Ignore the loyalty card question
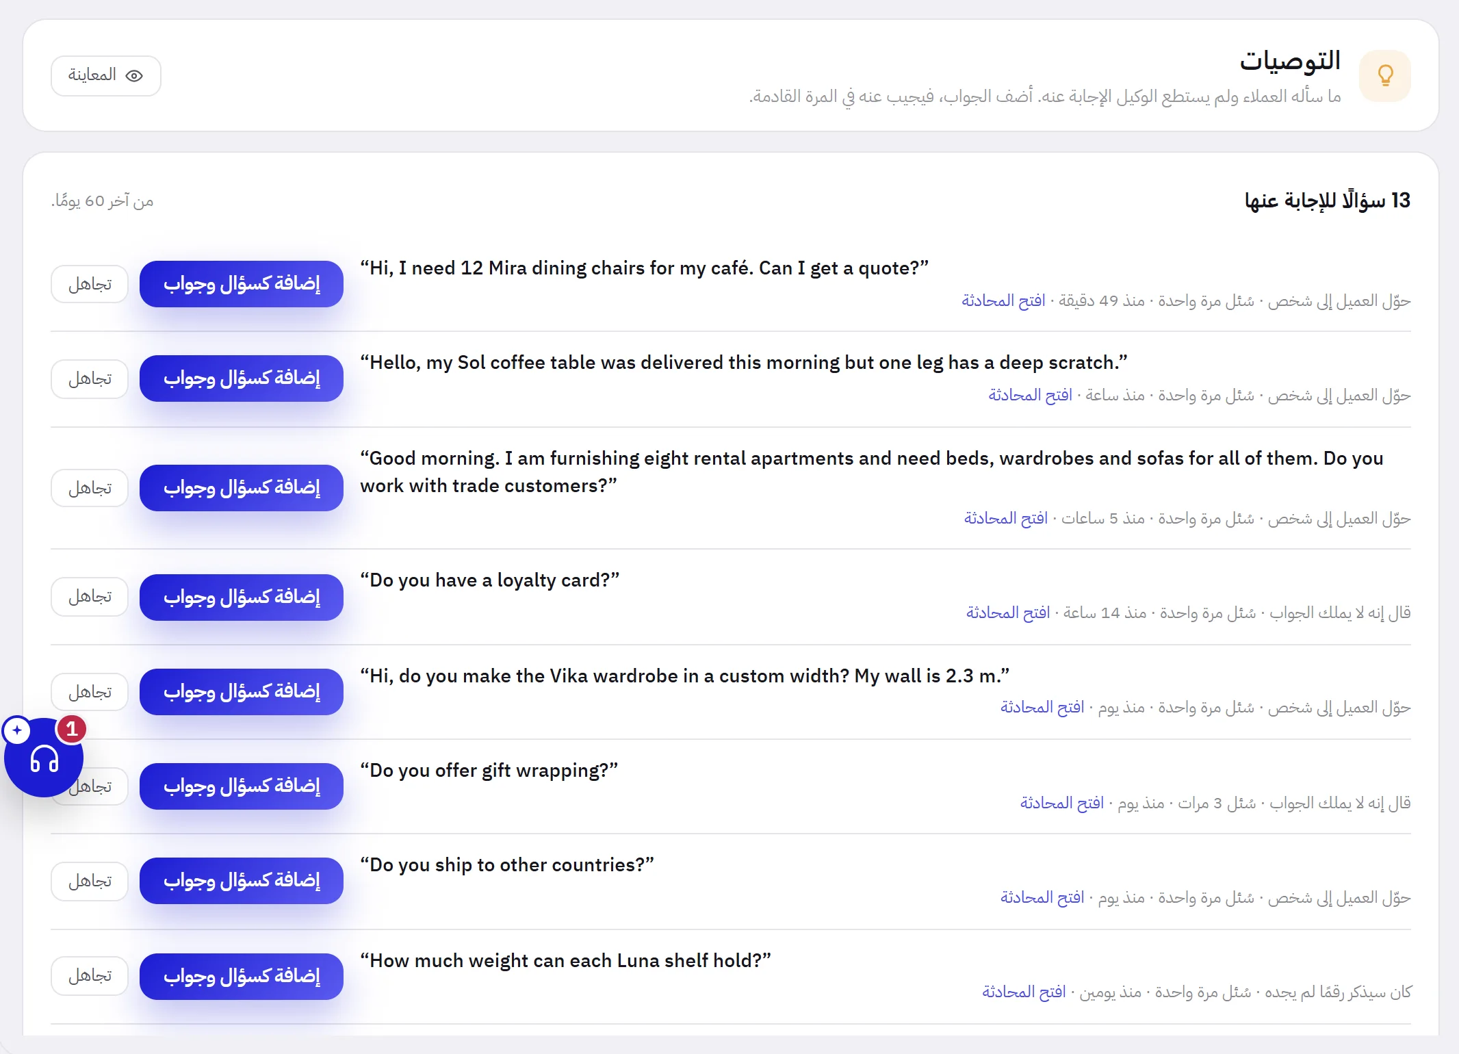Screen dimensions: 1459x1054 pyautogui.click(x=90, y=597)
